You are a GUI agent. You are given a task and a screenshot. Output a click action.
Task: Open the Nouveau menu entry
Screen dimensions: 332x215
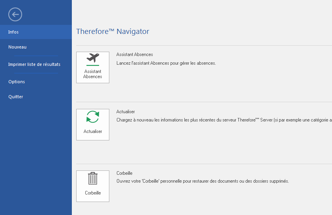(17, 47)
